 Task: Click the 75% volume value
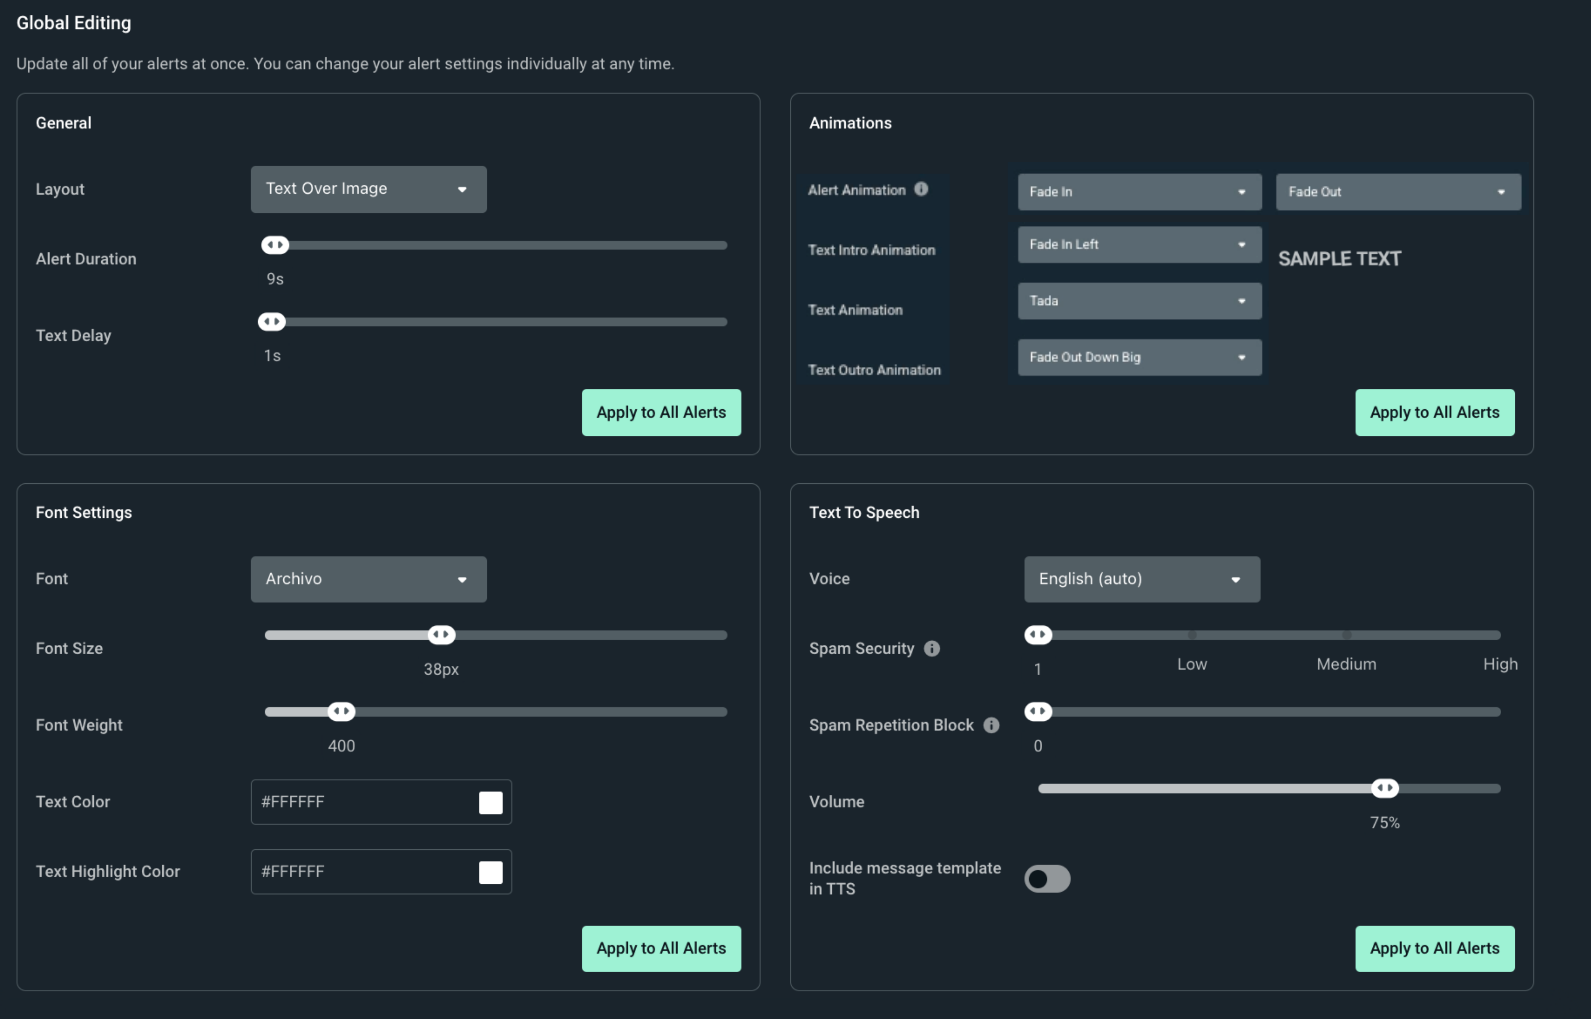(1385, 822)
